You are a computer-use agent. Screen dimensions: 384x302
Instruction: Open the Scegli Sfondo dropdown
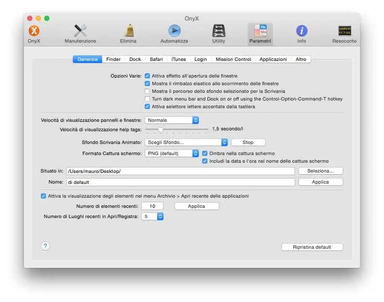coord(186,142)
